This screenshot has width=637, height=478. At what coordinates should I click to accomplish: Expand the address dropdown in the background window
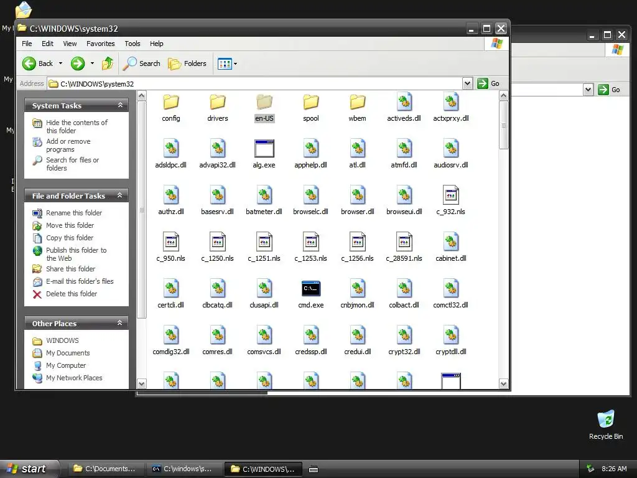(x=588, y=90)
